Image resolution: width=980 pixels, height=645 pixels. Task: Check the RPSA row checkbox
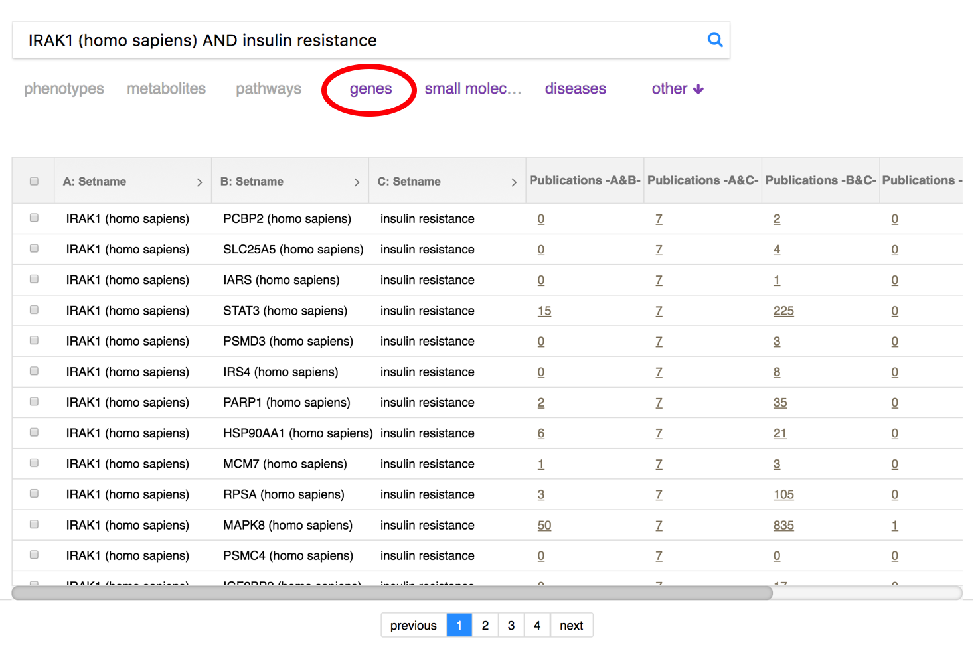pyautogui.click(x=34, y=493)
